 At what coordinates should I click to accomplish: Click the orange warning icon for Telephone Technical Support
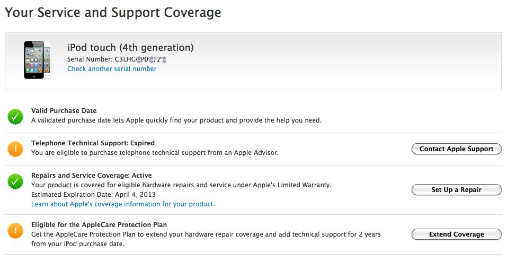[15, 149]
